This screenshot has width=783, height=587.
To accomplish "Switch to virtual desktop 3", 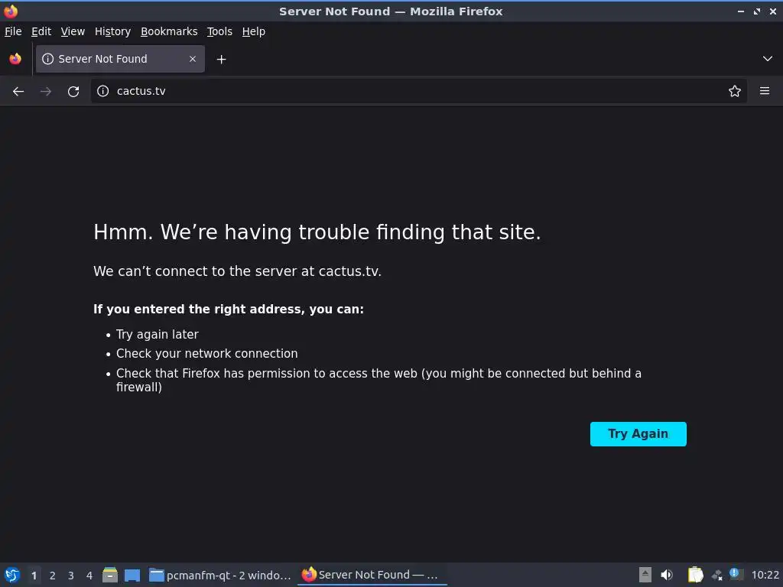I will (71, 576).
